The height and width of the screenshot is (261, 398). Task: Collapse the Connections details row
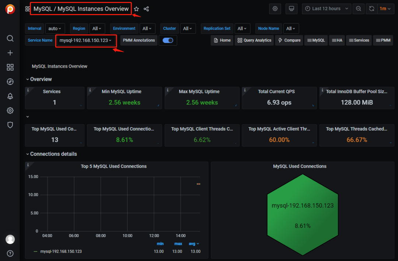52,154
